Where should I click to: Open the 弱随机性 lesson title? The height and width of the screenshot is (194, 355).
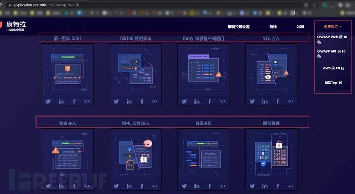[x=271, y=123]
